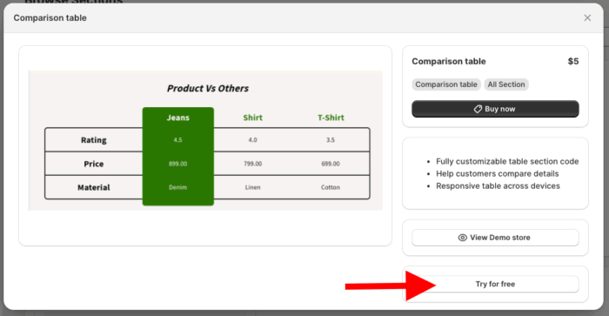
Task: Click the 799.00 price cell
Action: (253, 164)
